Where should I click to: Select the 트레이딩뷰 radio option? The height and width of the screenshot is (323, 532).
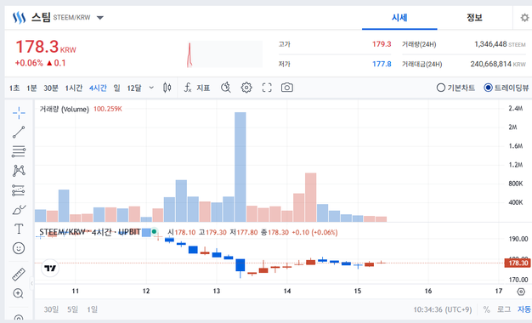tap(507, 88)
